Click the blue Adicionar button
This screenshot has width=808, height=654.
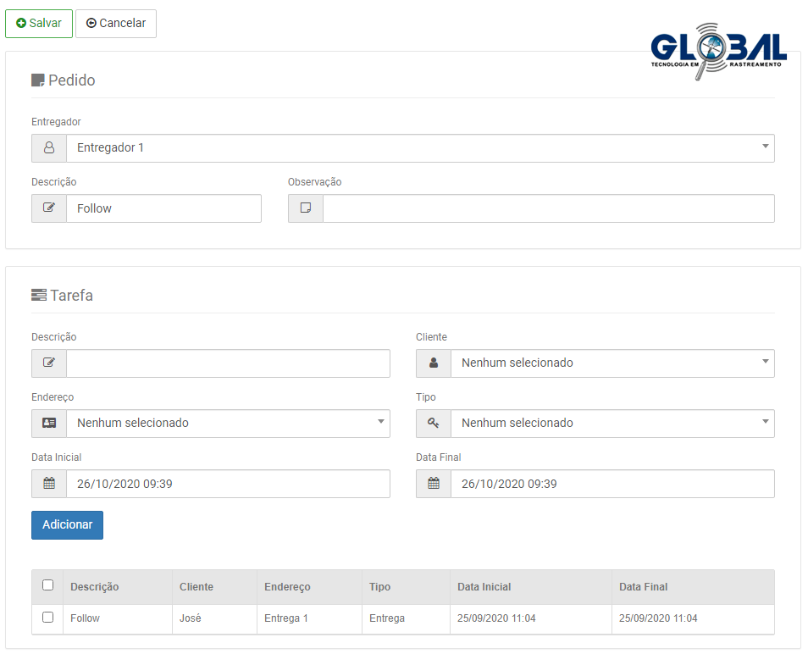click(x=68, y=525)
